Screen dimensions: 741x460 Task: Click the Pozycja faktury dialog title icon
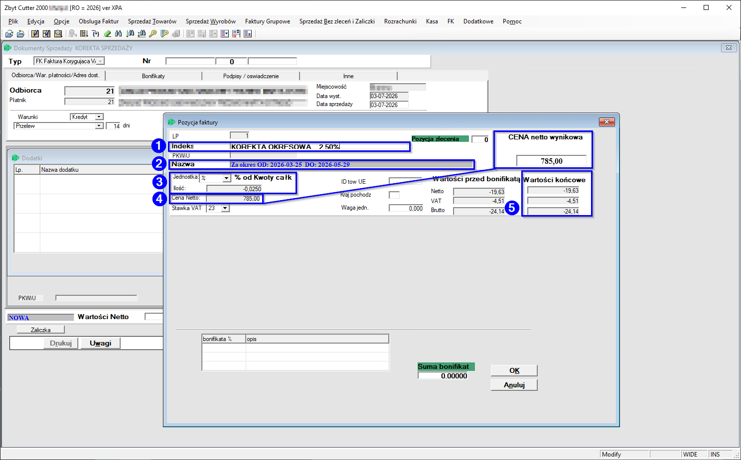[171, 122]
